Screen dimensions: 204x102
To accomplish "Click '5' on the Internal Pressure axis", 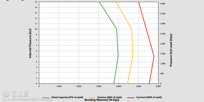I will click(x=37, y=57).
